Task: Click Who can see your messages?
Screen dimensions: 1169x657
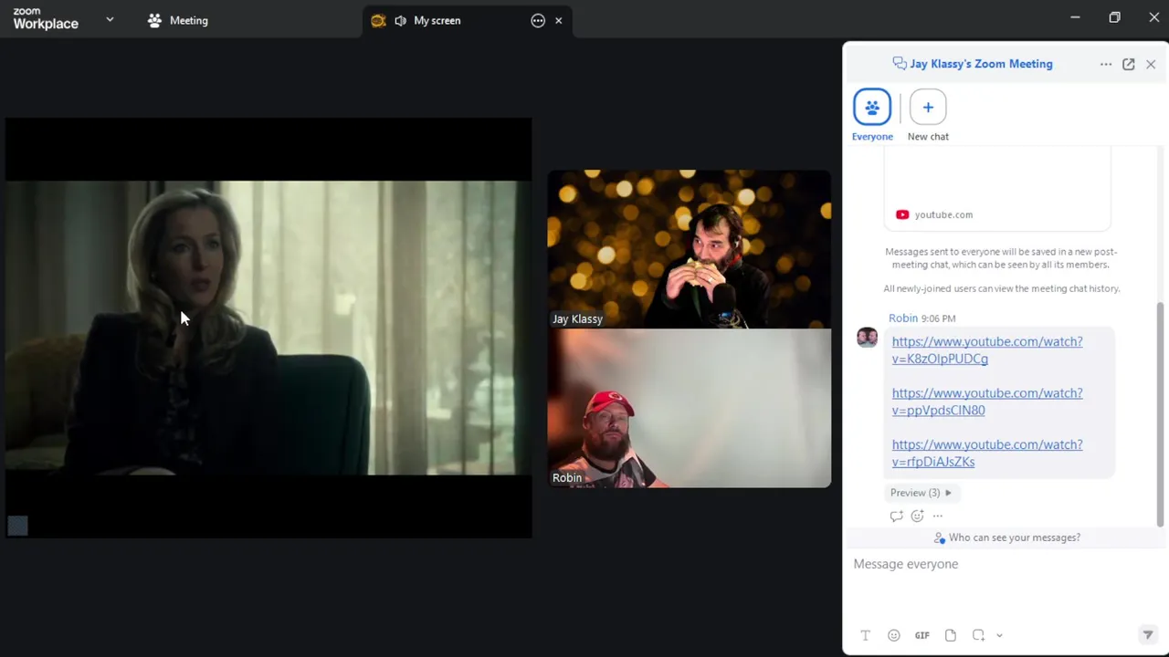Action: 1007,537
